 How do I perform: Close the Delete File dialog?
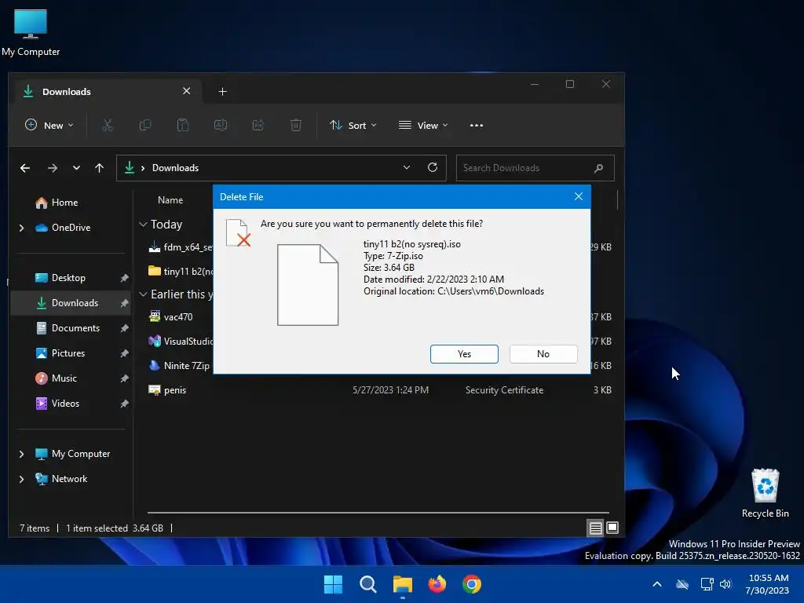tap(579, 196)
